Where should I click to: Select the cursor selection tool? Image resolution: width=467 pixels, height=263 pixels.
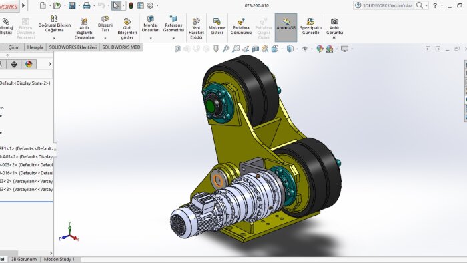click(115, 5)
